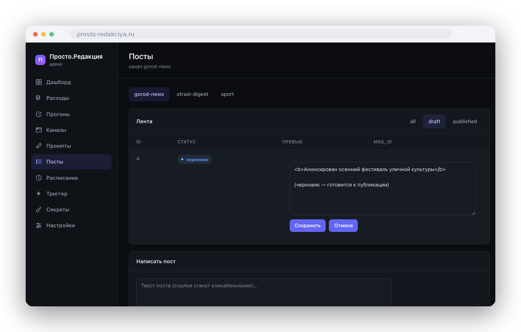Click the MSG_ID column header
This screenshot has height=332, width=521.
point(383,142)
